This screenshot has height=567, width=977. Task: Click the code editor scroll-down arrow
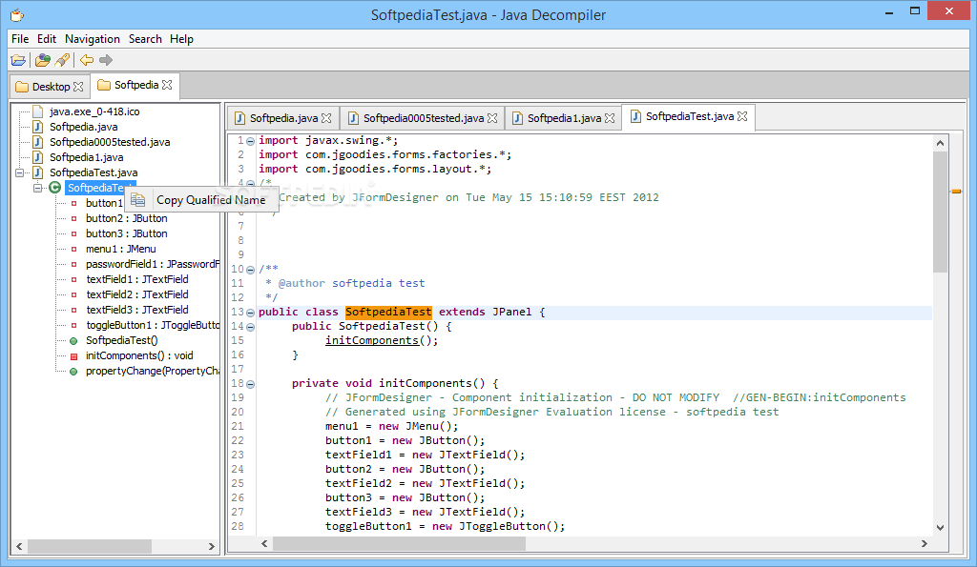pos(940,527)
